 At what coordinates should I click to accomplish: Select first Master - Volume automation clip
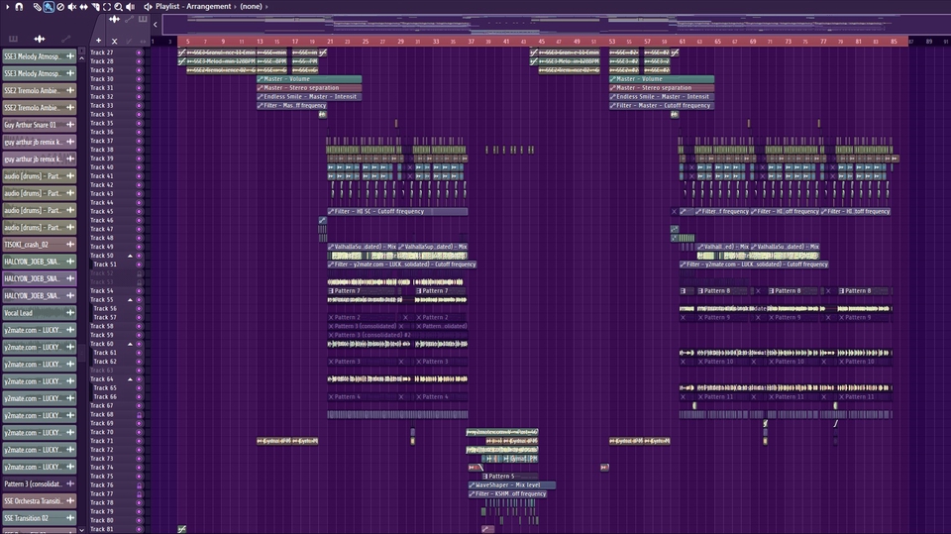click(309, 79)
